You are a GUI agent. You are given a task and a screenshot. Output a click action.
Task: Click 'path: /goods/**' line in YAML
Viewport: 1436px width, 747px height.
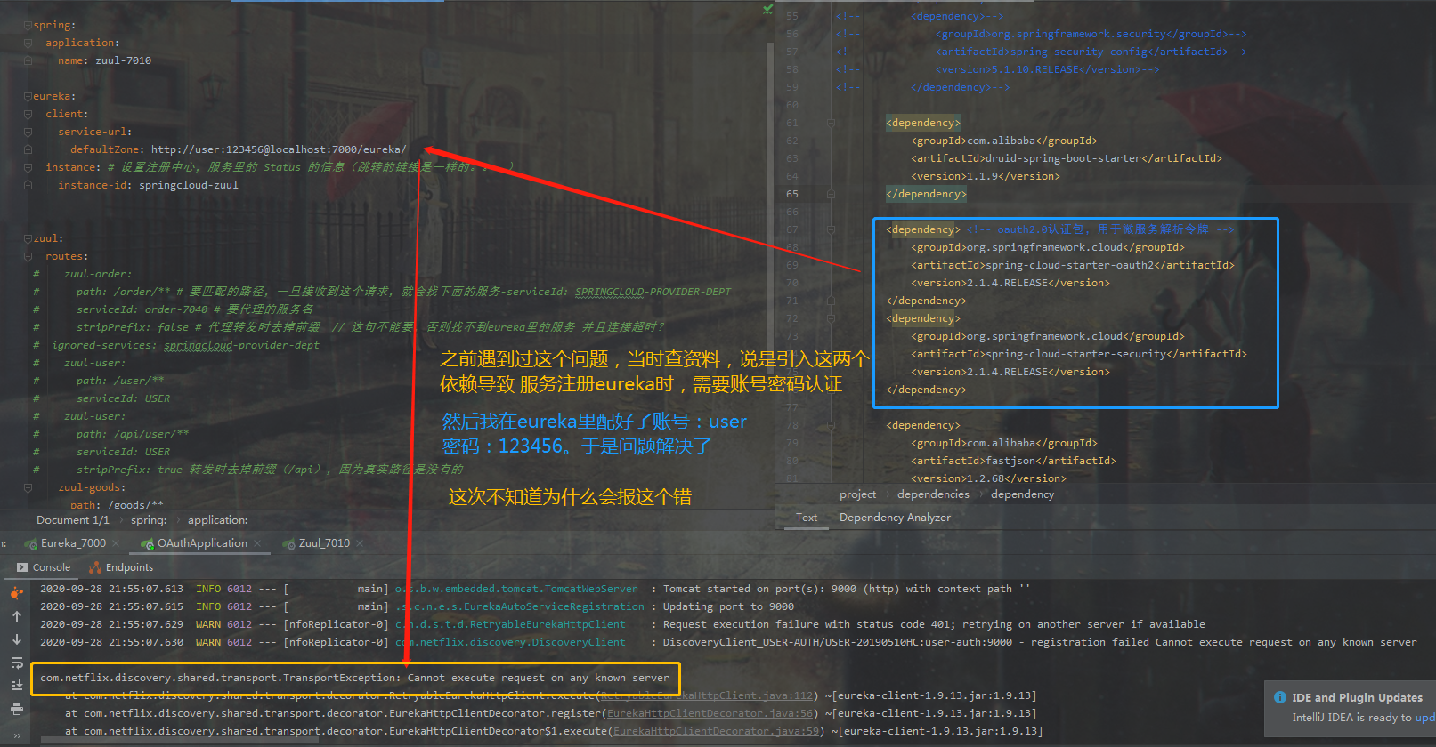[x=117, y=505]
